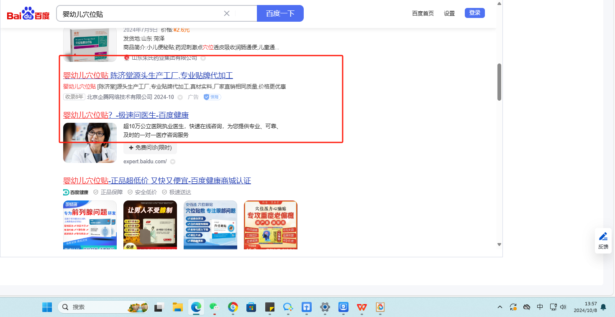
Task: Open File Explorer from the taskbar
Action: pos(178,307)
